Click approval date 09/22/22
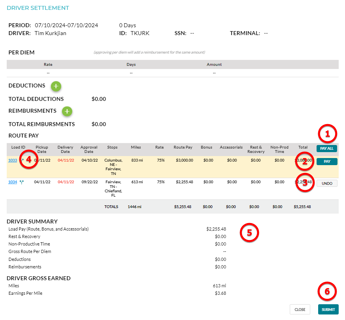This screenshot has width=345, height=320. click(x=90, y=182)
